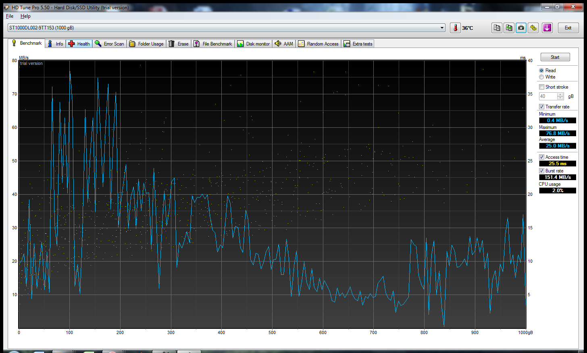Image resolution: width=587 pixels, height=353 pixels.
Task: Open the Erase tab
Action: point(179,44)
